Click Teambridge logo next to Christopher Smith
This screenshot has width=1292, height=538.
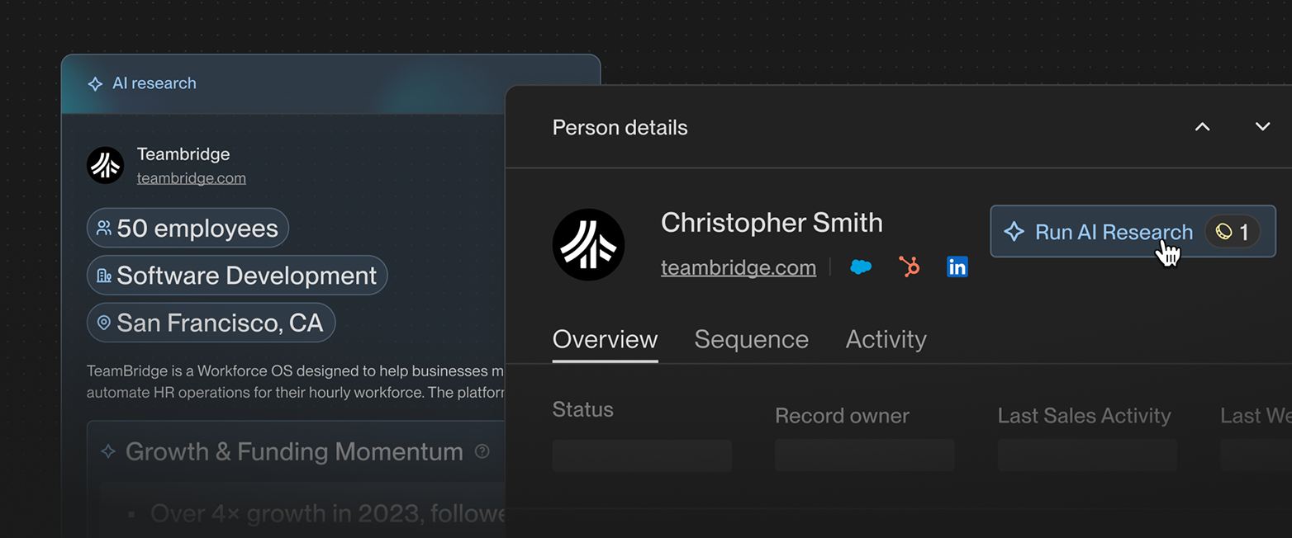click(x=588, y=245)
